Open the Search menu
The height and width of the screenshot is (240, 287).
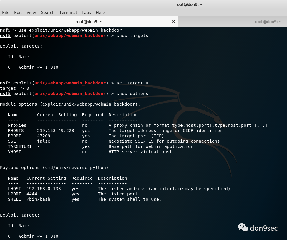tap(48, 13)
